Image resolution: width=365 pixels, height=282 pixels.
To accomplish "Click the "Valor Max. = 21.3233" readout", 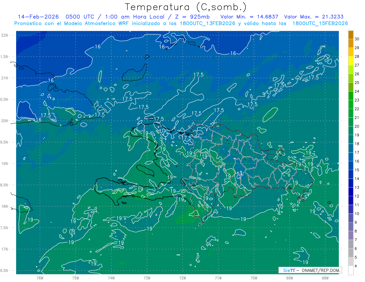I will [314, 17].
